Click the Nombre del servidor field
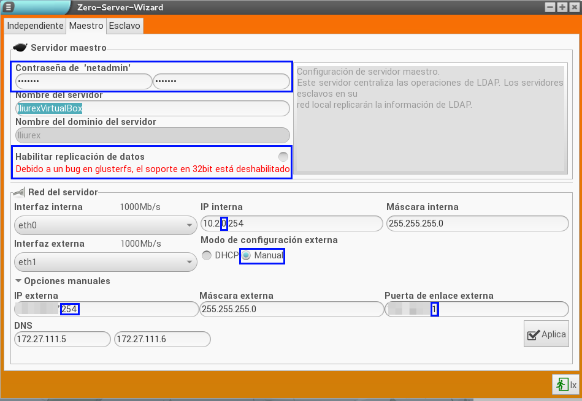Screen dimensions: 582x401 coord(152,108)
